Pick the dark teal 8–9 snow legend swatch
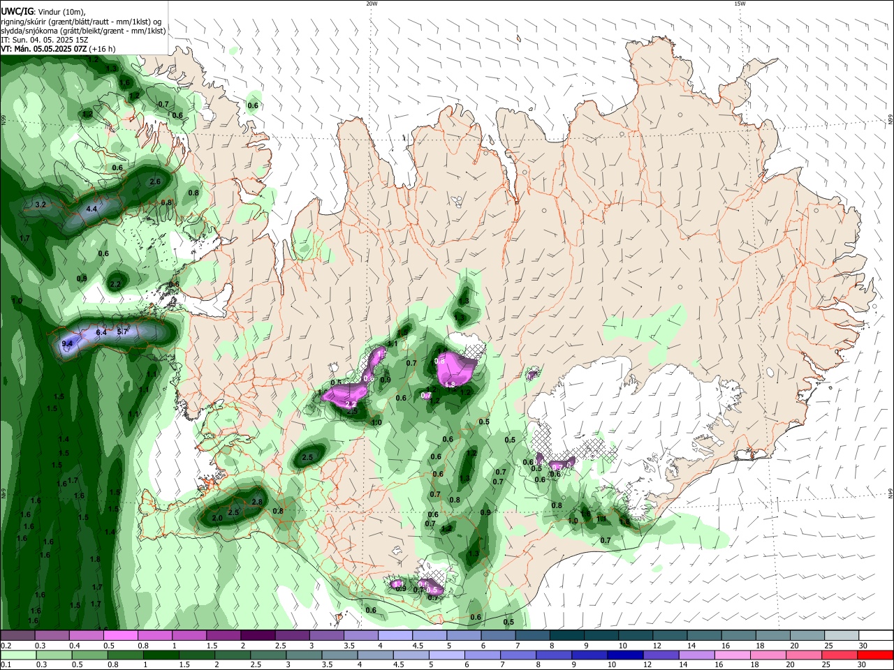894x670 pixels. click(x=567, y=636)
